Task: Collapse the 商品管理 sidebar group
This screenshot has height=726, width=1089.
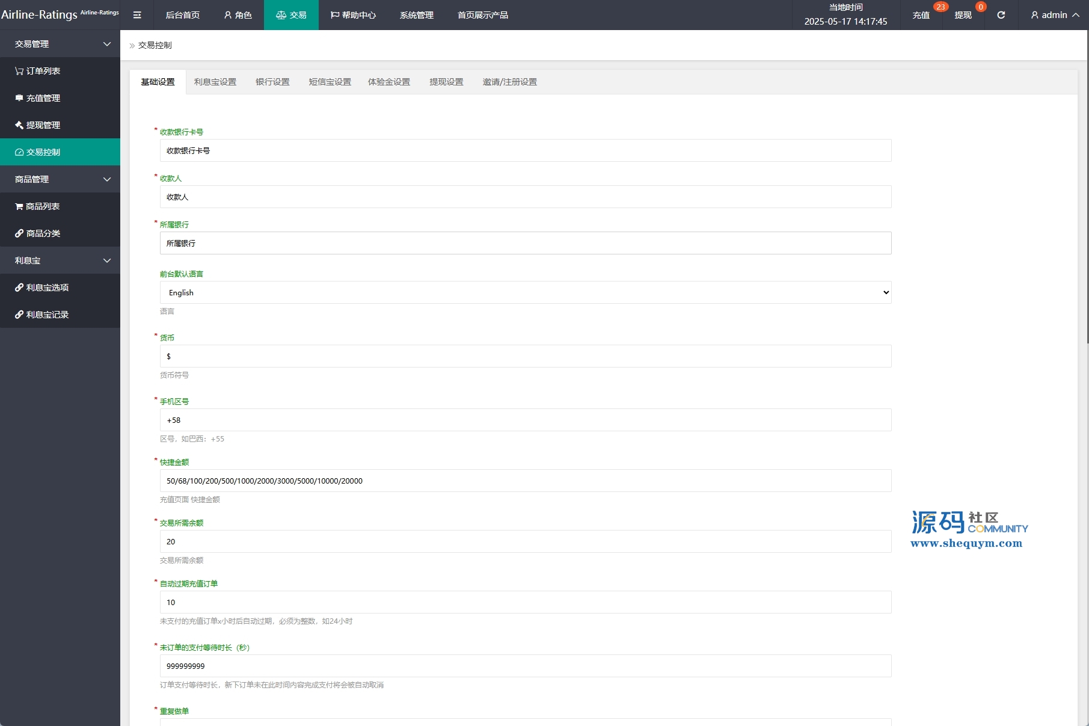Action: [60, 179]
